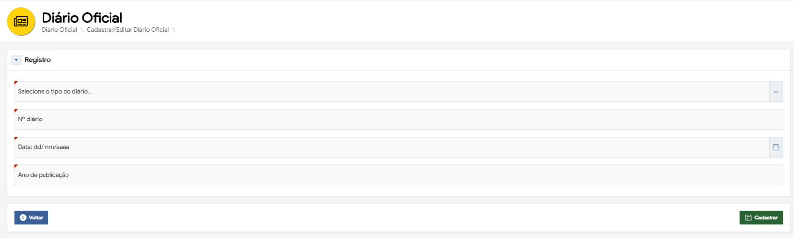Open the diary type dropdown chevron
The image size is (794, 238).
[776, 92]
